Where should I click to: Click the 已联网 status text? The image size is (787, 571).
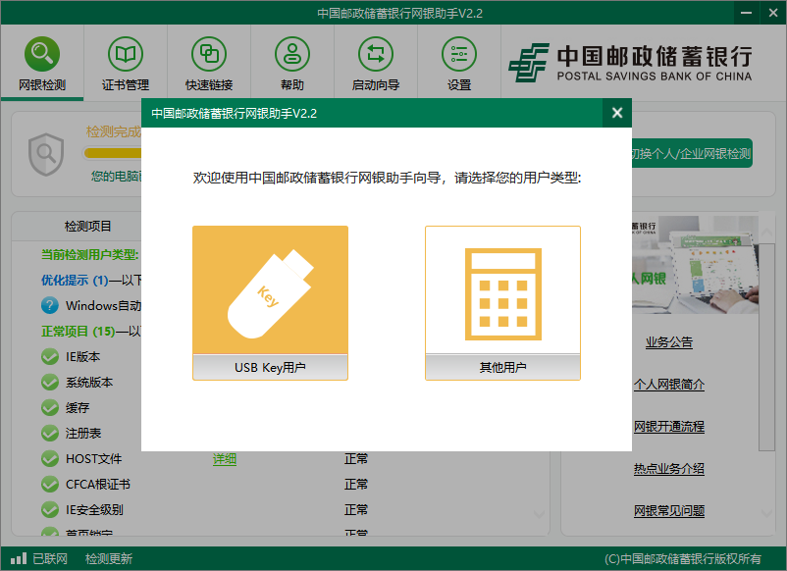pos(50,558)
